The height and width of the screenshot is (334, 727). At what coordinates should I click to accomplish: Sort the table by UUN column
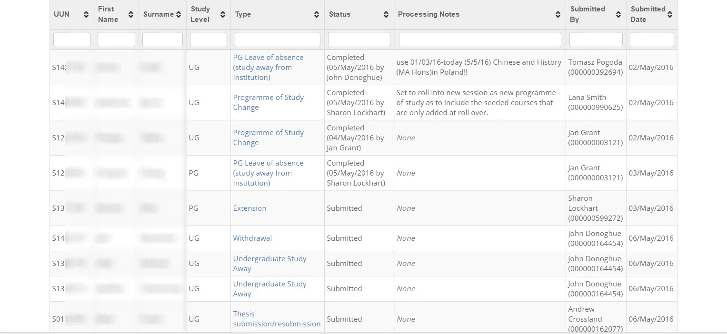point(86,15)
